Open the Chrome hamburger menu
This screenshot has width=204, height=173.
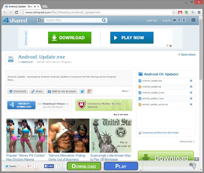coord(199,12)
